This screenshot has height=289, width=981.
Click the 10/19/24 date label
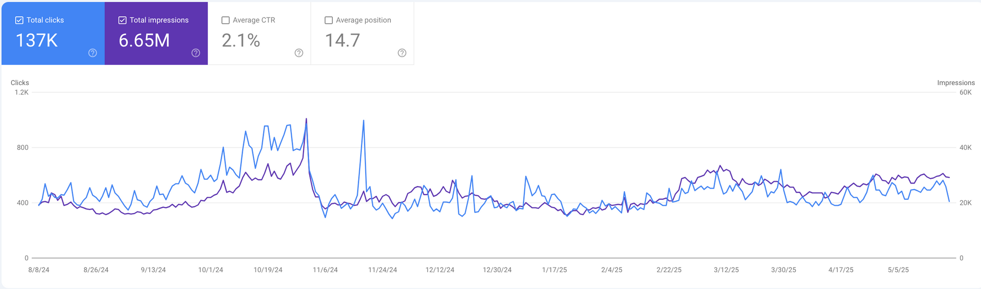pyautogui.click(x=268, y=270)
